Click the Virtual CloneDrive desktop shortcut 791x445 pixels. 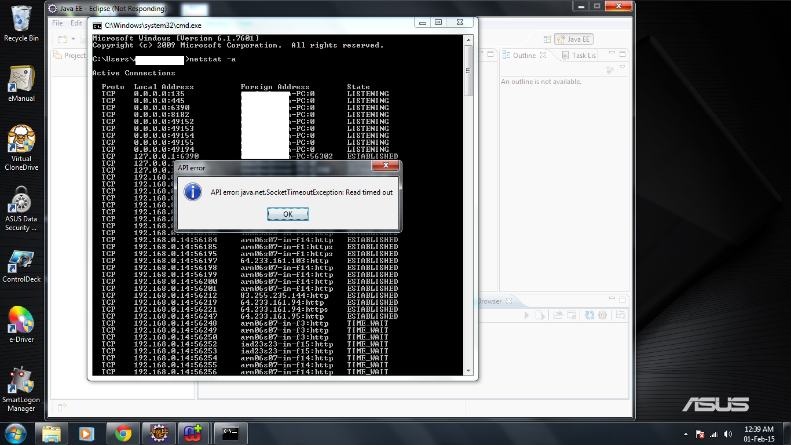pyautogui.click(x=21, y=147)
